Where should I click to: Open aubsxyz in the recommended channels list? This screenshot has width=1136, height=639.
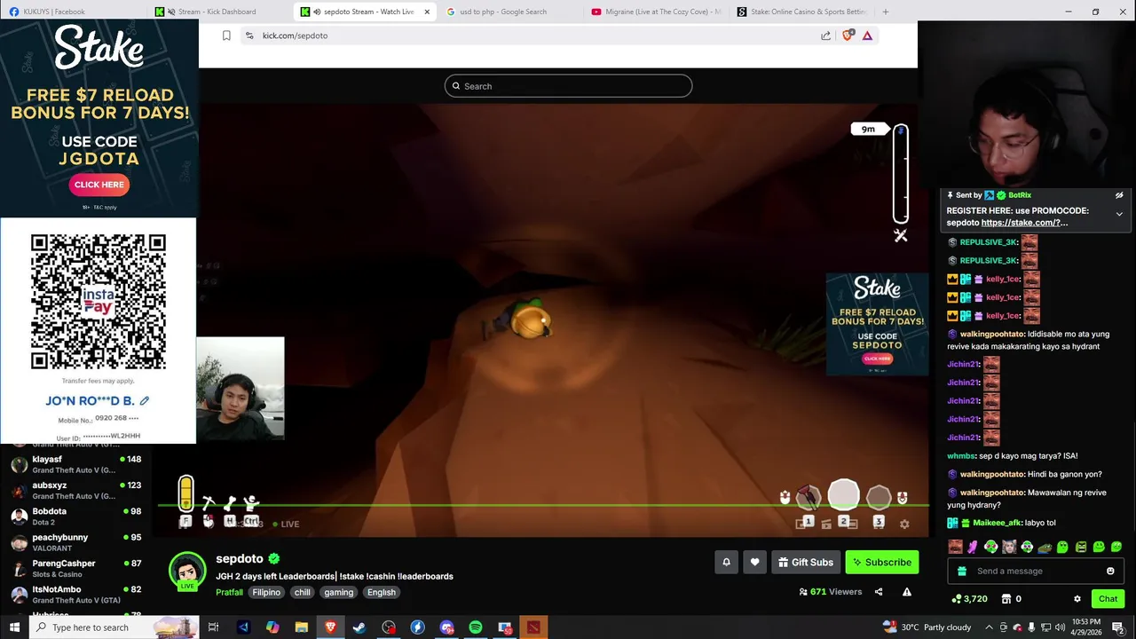click(75, 490)
